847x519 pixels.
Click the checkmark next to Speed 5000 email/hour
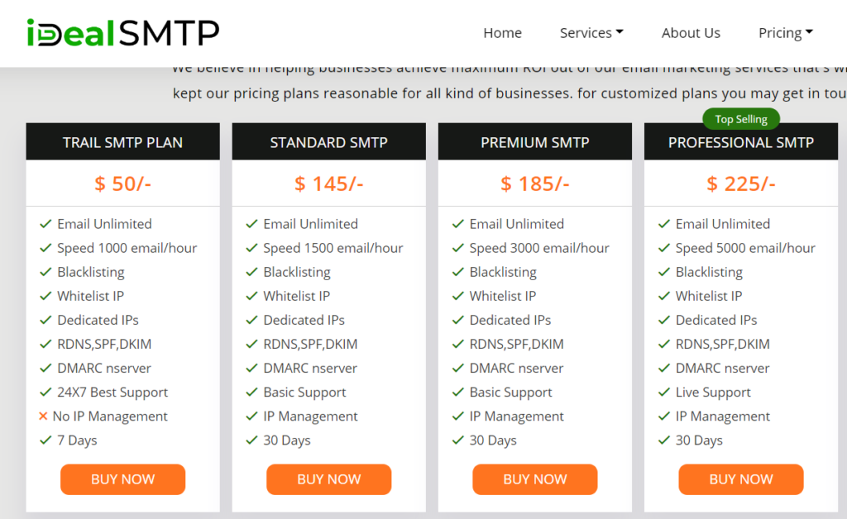click(663, 248)
